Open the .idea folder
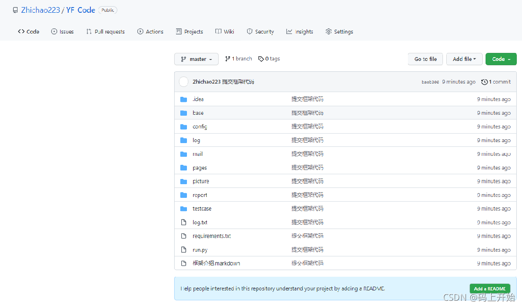Image resolution: width=522 pixels, height=306 pixels. [198, 99]
